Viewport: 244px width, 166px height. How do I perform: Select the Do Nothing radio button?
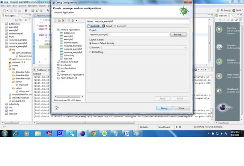[x=90, y=52]
